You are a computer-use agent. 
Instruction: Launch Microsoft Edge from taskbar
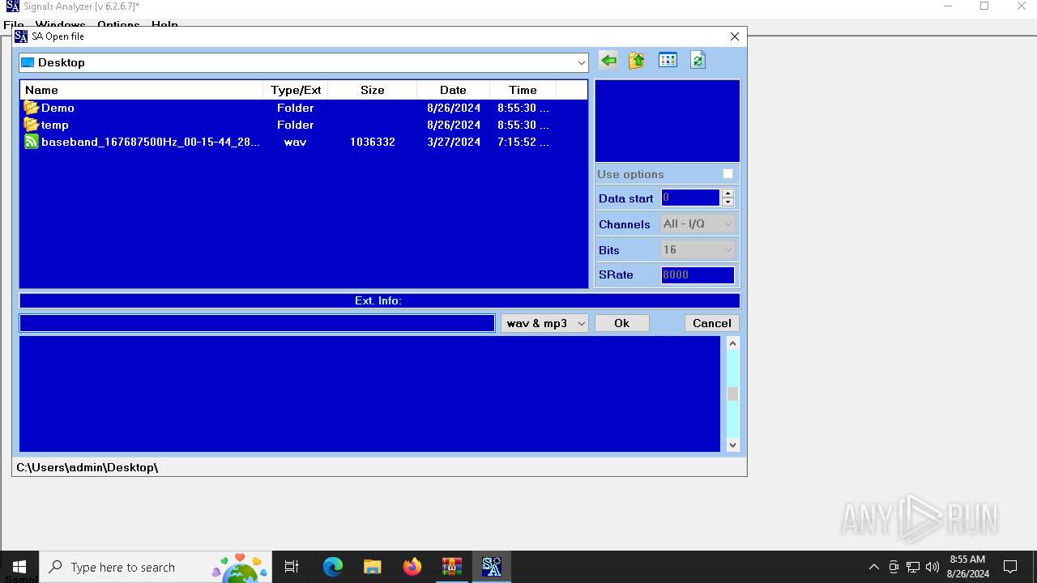(333, 567)
